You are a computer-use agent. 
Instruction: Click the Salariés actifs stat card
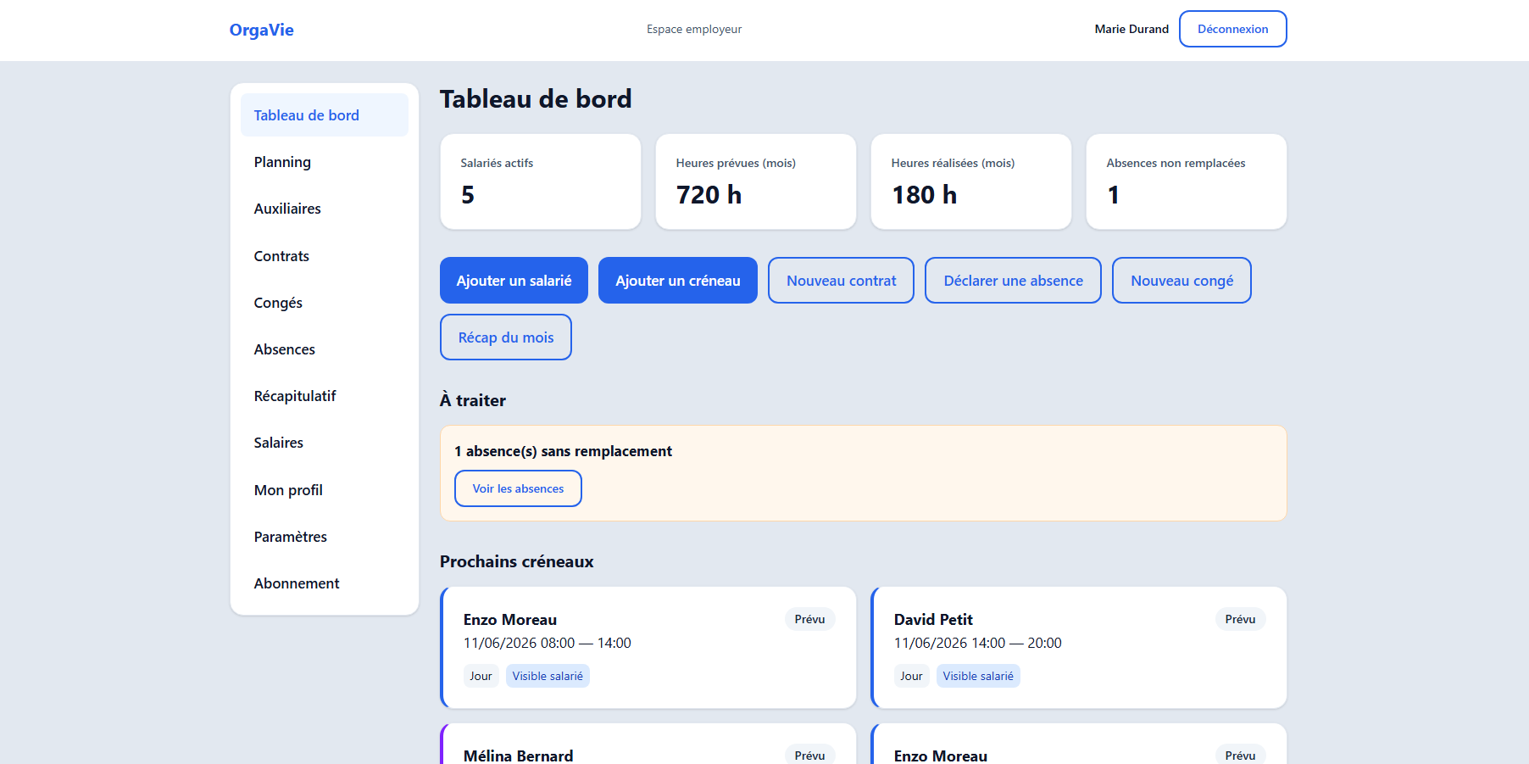(x=541, y=181)
